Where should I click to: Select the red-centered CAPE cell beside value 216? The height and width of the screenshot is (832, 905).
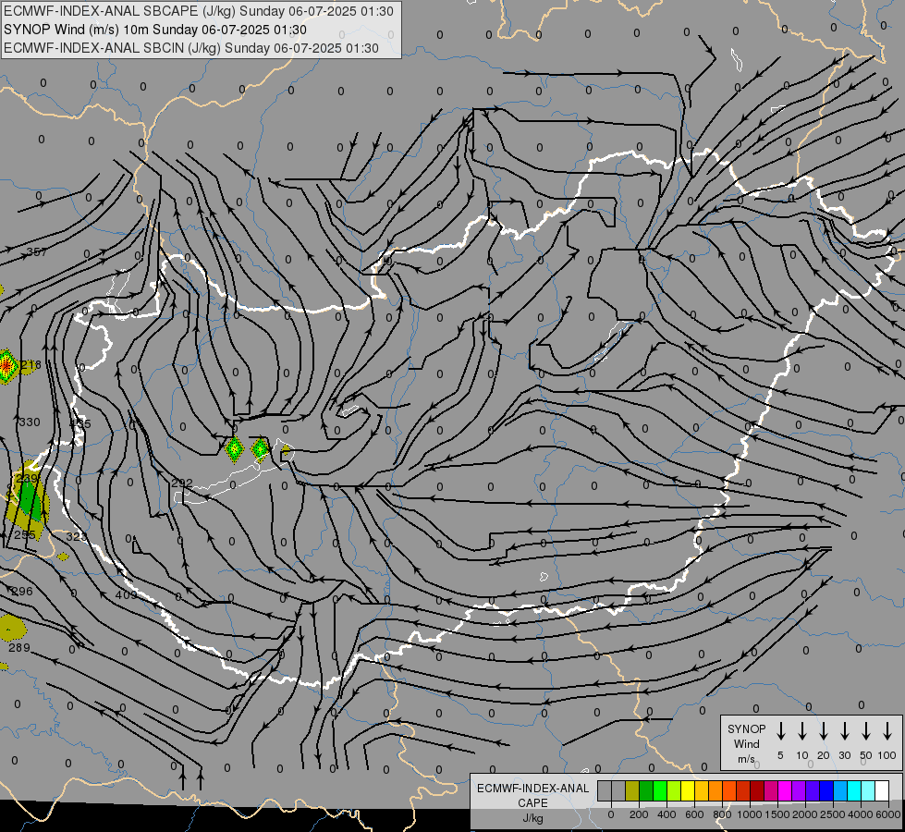point(6,365)
